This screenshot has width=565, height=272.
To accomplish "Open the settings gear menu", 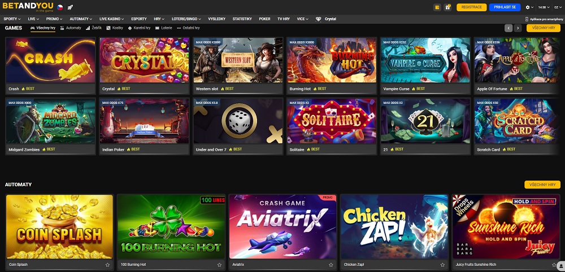I will coord(529,7).
